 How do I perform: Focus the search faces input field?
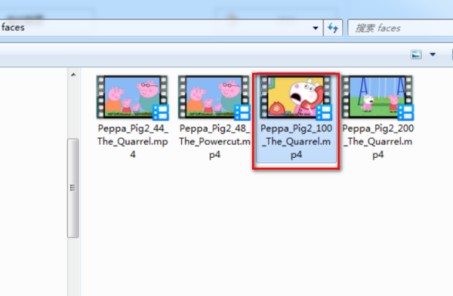coord(400,28)
